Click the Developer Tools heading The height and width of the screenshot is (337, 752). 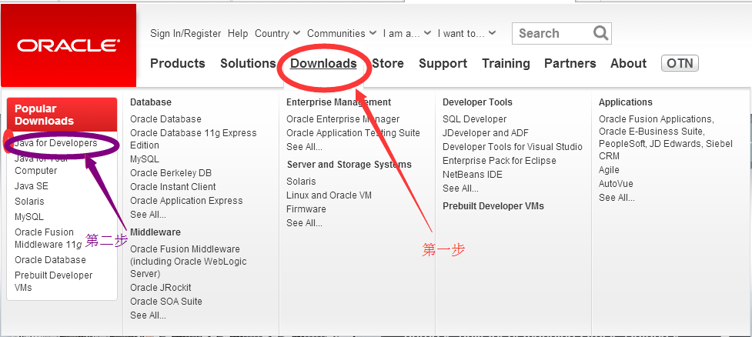(x=477, y=102)
